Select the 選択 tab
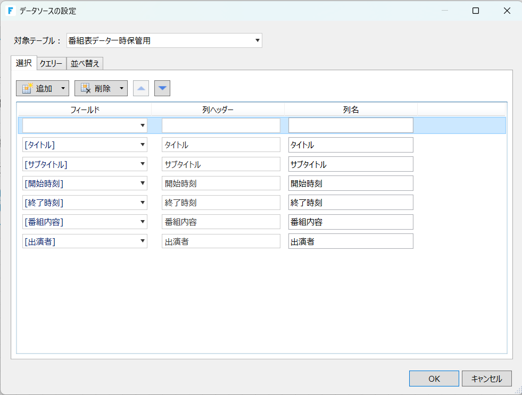This screenshot has width=522, height=395. pos(23,63)
